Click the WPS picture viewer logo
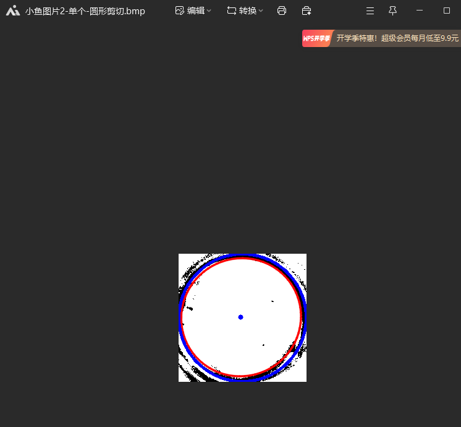 13,11
